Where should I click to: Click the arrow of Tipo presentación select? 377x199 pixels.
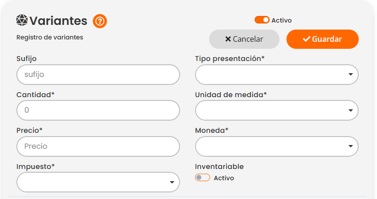[350, 75]
